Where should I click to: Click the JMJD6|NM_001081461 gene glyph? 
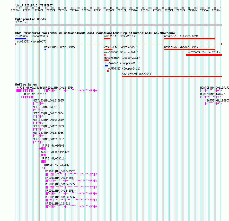coord(25,91)
